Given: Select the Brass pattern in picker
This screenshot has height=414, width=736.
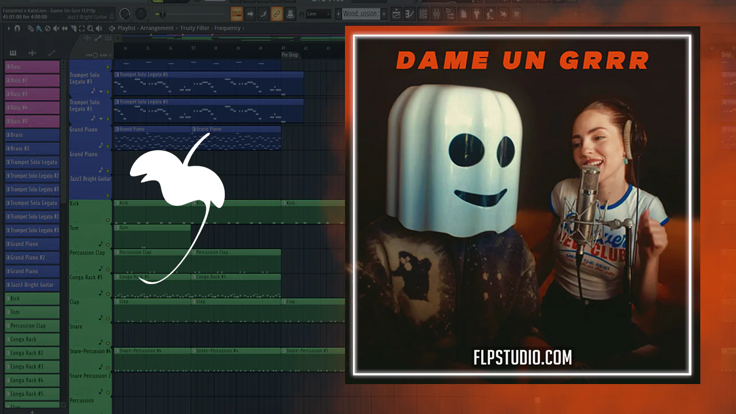Looking at the screenshot, I should tap(32, 135).
